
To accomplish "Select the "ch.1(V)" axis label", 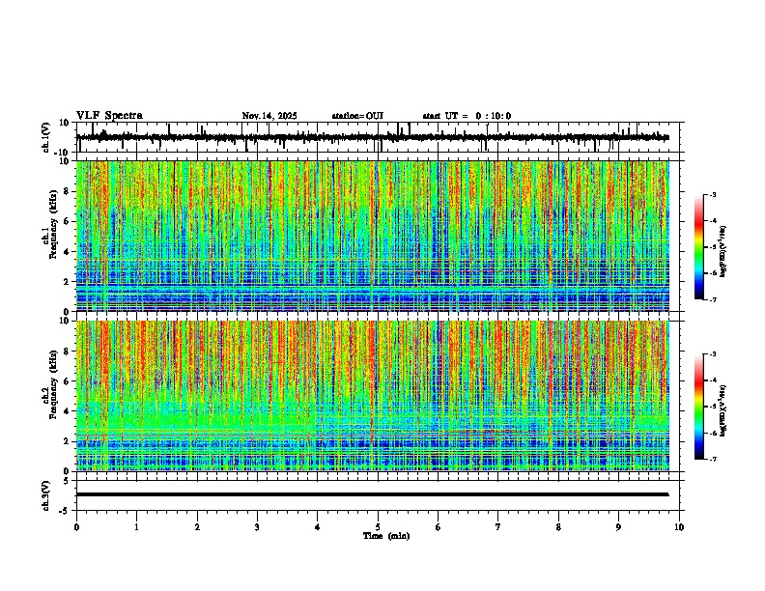I will point(46,137).
